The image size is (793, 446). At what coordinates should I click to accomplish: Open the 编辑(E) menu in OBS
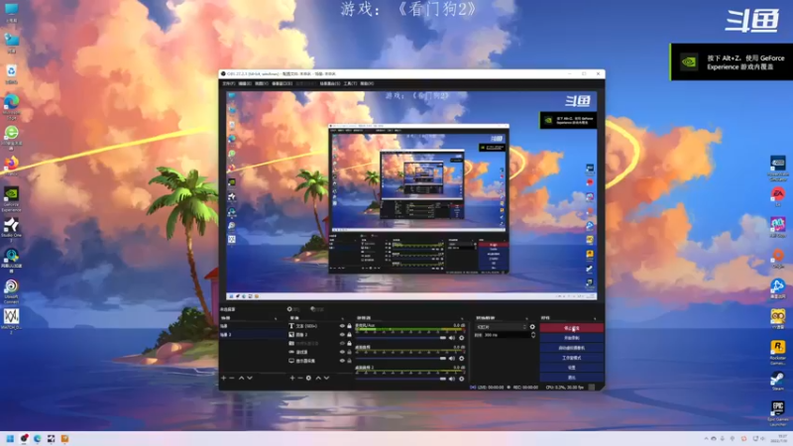[x=245, y=83]
